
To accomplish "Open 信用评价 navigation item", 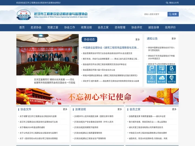I will pyautogui.click(x=170, y=27).
